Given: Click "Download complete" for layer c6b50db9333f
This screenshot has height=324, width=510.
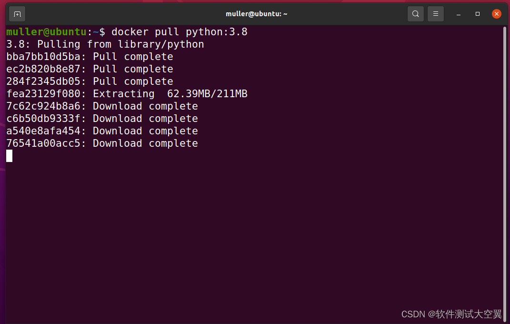Looking at the screenshot, I should pyautogui.click(x=145, y=119).
